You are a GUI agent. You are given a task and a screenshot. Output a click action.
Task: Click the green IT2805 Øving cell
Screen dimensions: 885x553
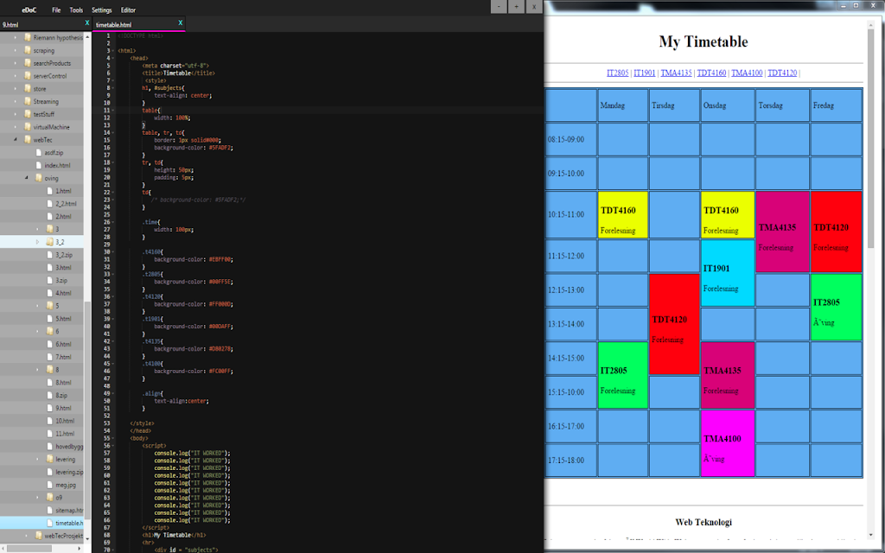836,307
